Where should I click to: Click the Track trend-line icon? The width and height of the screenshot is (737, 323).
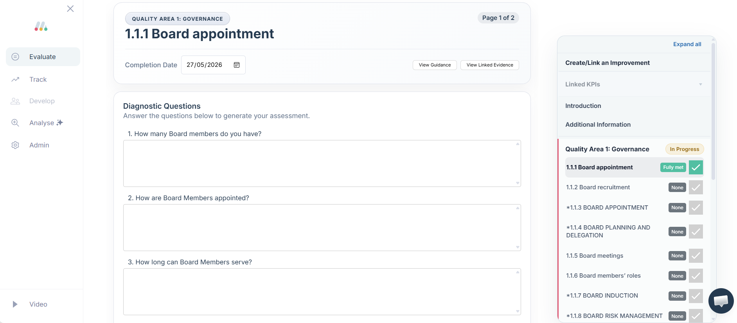click(x=15, y=79)
